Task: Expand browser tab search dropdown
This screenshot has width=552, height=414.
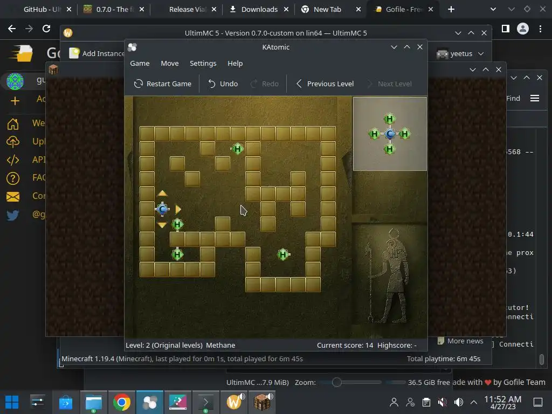Action: (x=493, y=10)
